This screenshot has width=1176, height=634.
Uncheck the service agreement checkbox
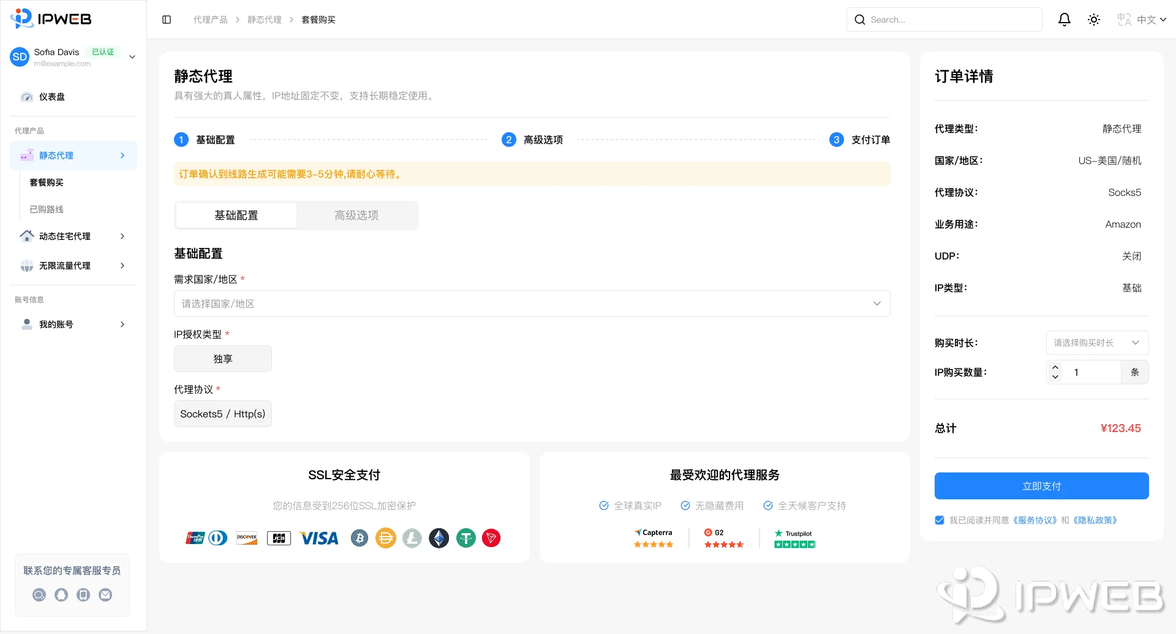click(x=939, y=520)
